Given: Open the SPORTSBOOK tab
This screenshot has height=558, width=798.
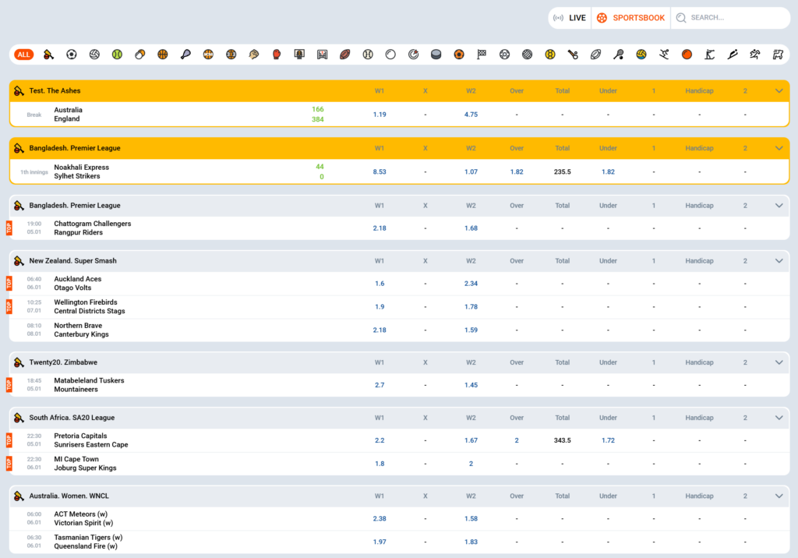Looking at the screenshot, I should (x=631, y=18).
